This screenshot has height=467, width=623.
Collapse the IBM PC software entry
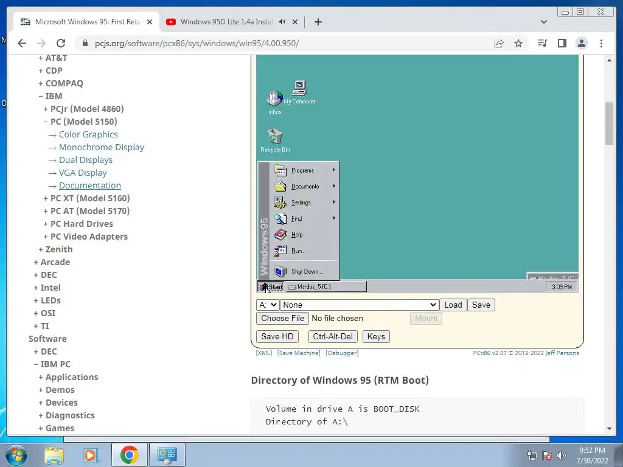point(52,365)
